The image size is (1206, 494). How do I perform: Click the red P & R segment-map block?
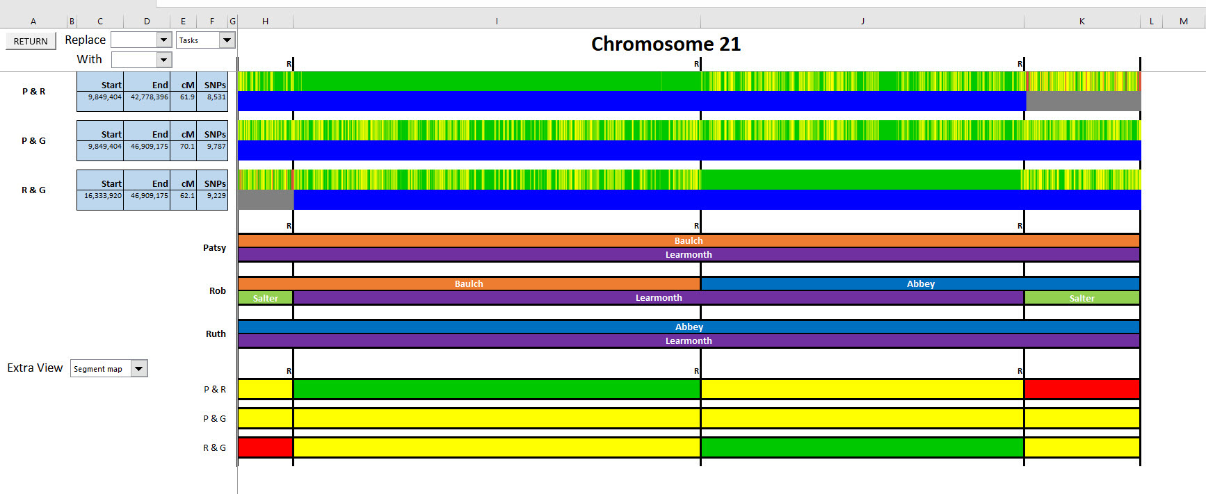[1082, 389]
